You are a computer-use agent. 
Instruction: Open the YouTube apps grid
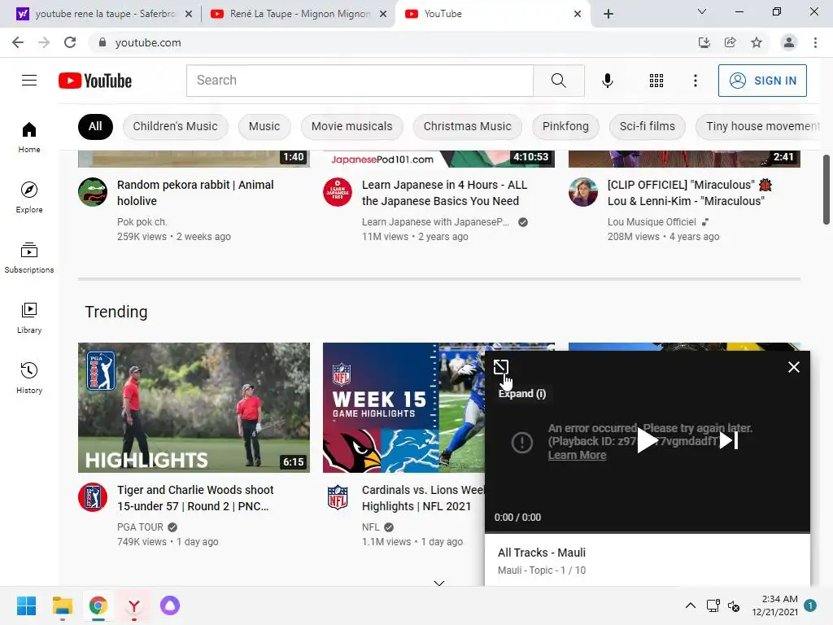pos(656,81)
